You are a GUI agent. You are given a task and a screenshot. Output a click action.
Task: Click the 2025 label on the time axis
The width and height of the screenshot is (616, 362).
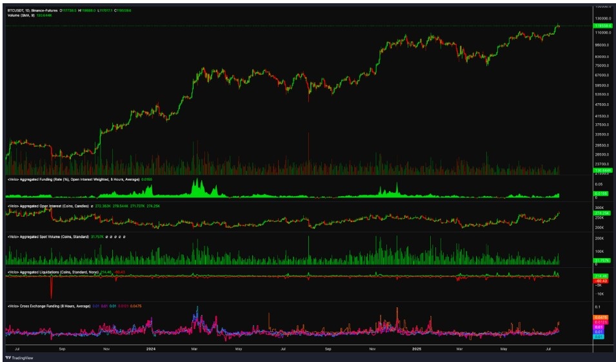tap(417, 349)
